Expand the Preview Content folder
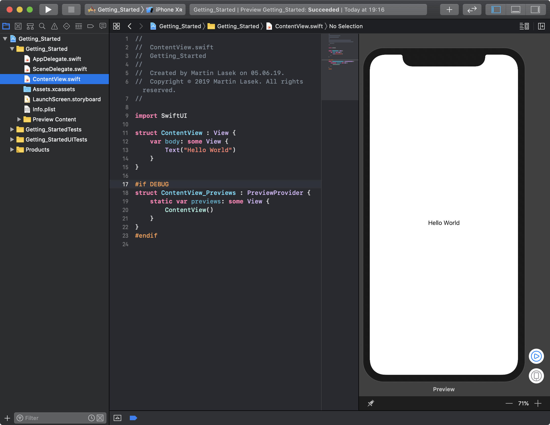550x425 pixels. click(19, 119)
